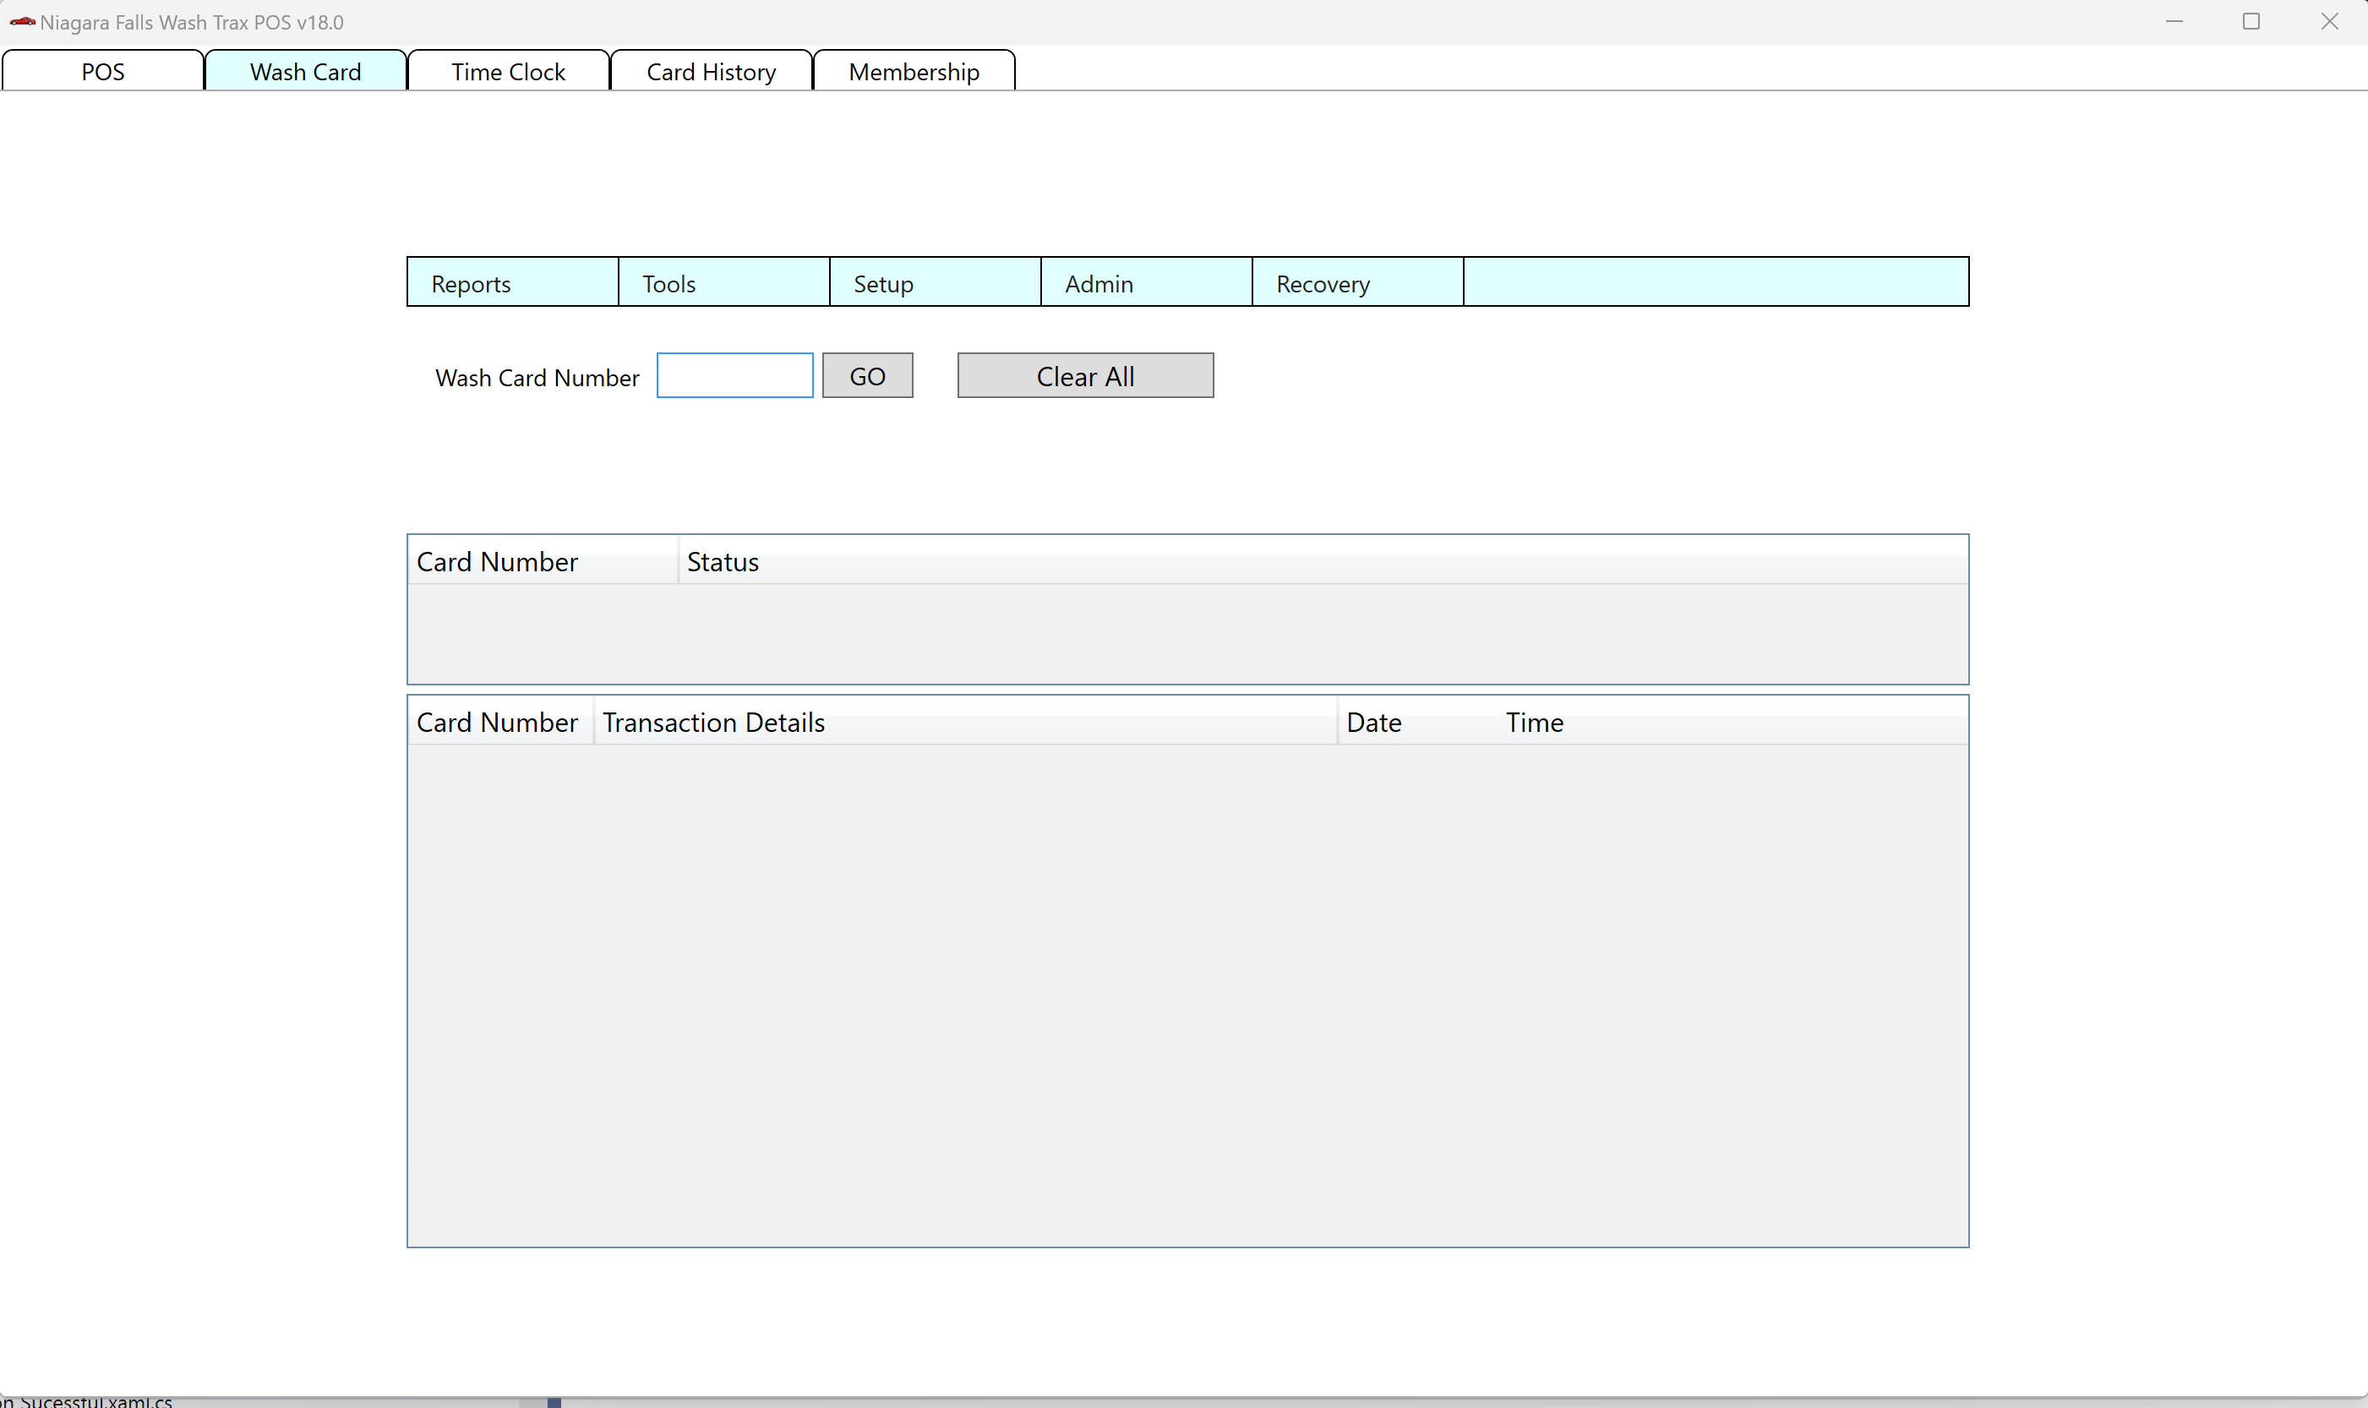Click the GO button
Viewport: 2368px width, 1408px height.
click(868, 375)
